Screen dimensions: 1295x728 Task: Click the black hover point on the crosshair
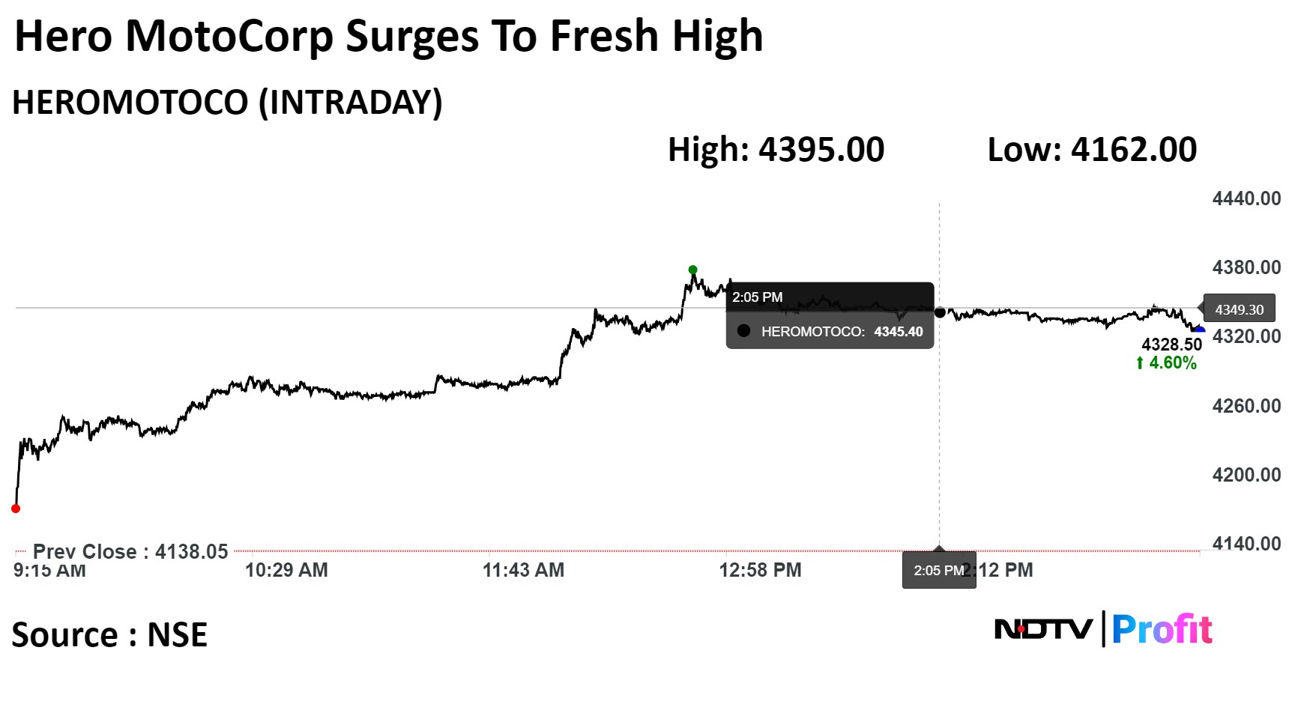(940, 312)
